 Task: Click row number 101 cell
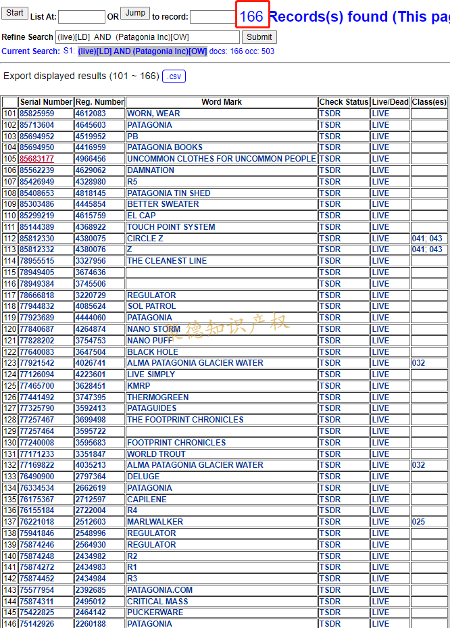[10, 114]
